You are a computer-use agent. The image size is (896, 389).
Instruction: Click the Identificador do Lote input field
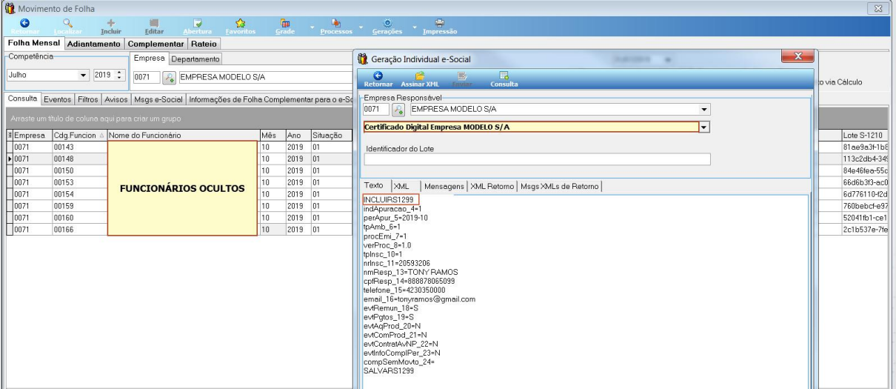[x=537, y=159]
